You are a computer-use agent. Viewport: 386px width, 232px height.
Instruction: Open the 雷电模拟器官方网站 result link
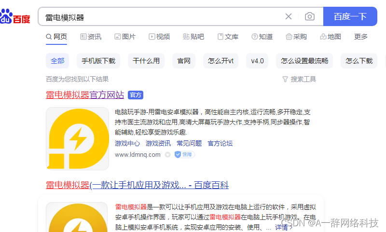[x=85, y=95]
